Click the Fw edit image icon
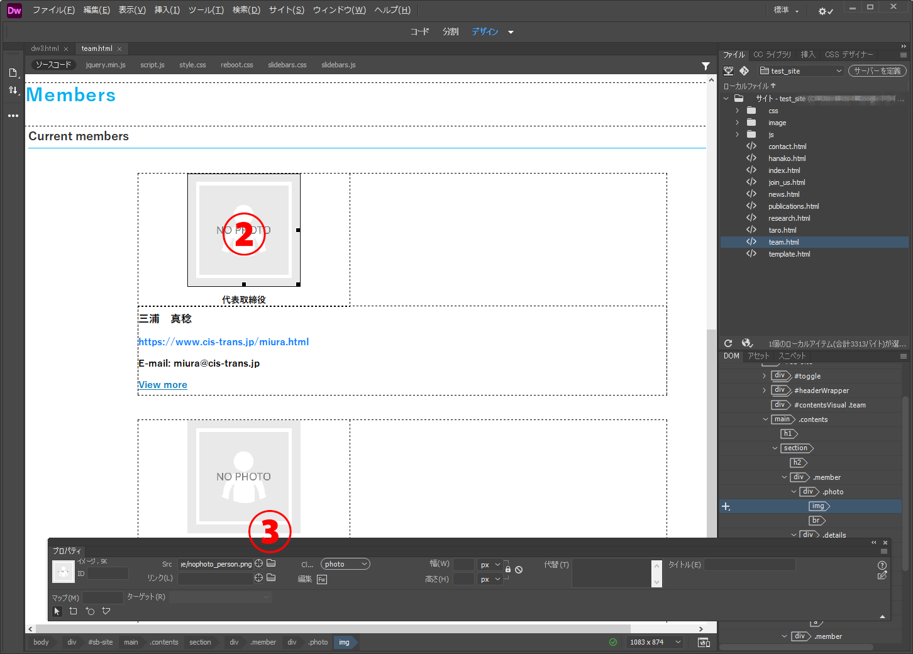The image size is (913, 654). pos(322,579)
